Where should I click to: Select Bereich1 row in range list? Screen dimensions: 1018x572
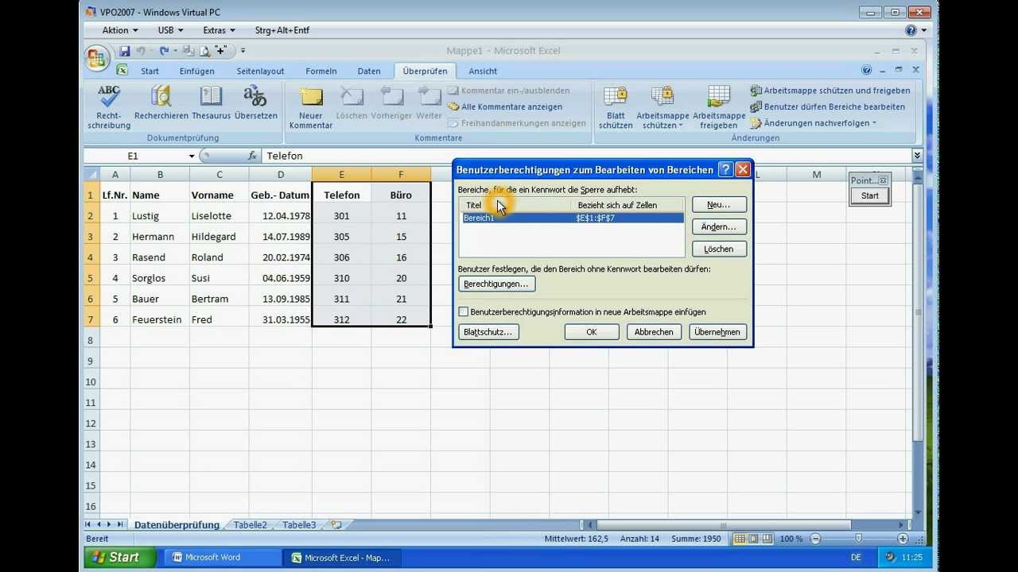point(573,218)
